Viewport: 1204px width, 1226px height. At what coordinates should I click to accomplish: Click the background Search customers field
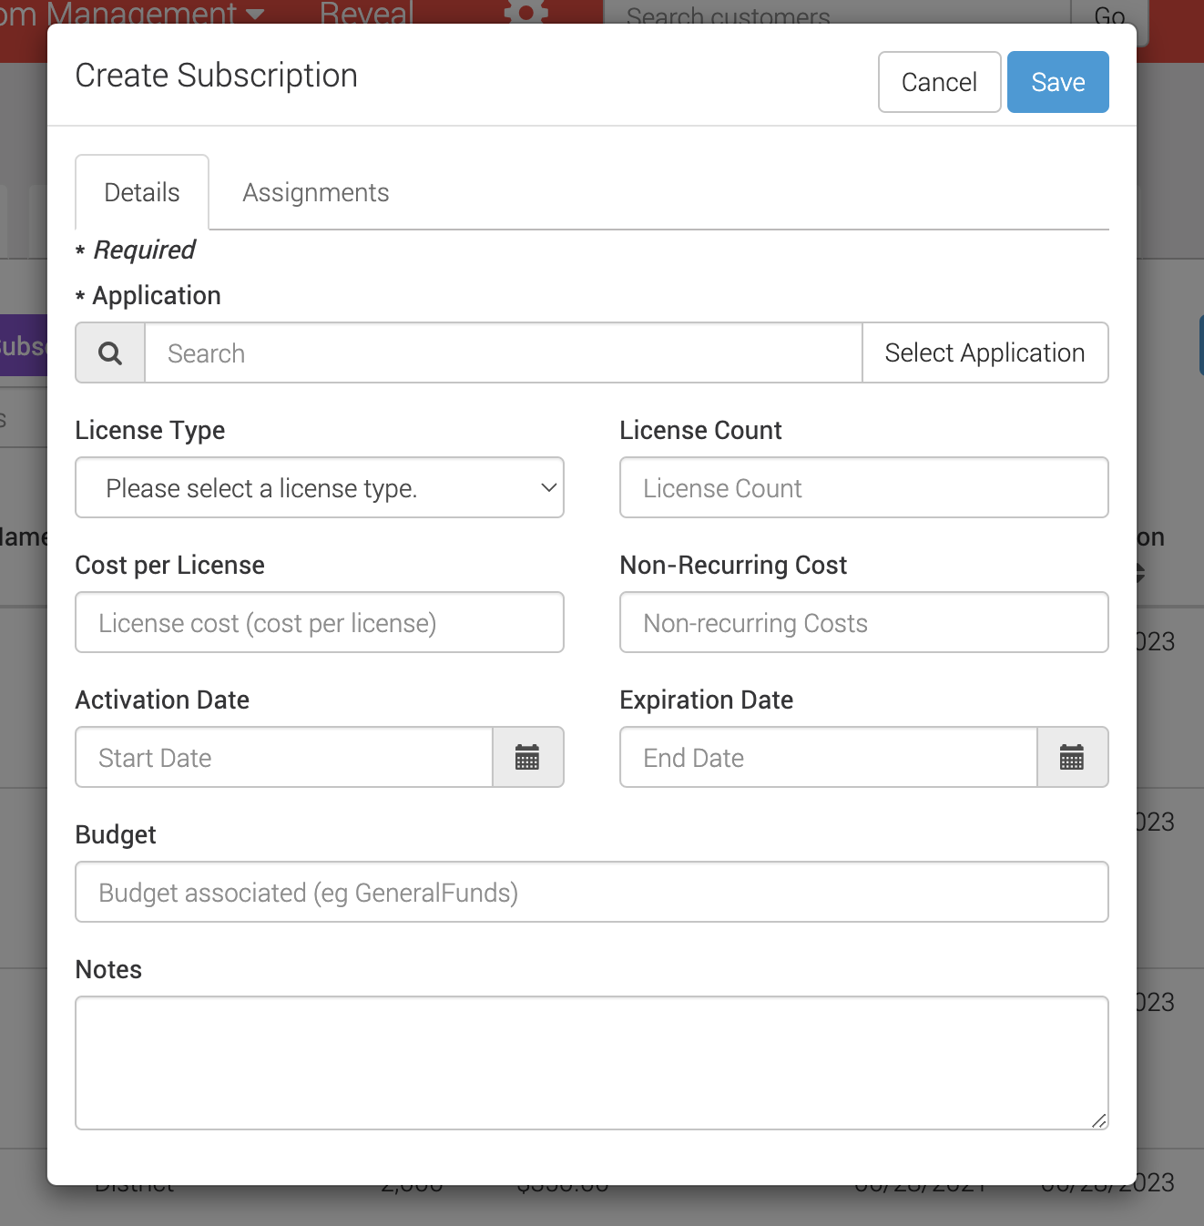point(836,13)
